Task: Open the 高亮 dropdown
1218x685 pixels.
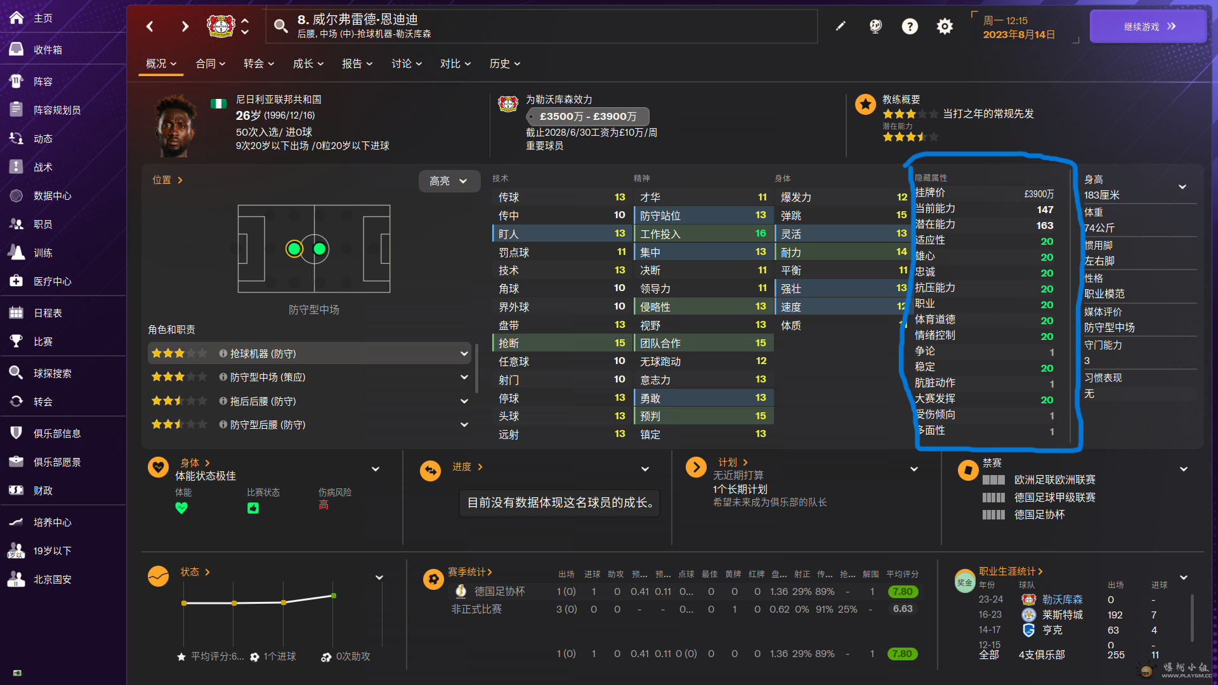Action: (x=449, y=181)
